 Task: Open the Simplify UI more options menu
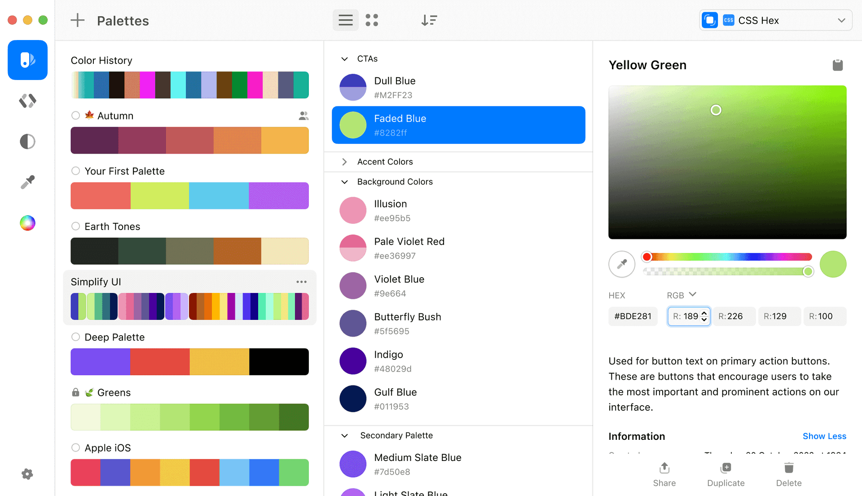tap(301, 282)
